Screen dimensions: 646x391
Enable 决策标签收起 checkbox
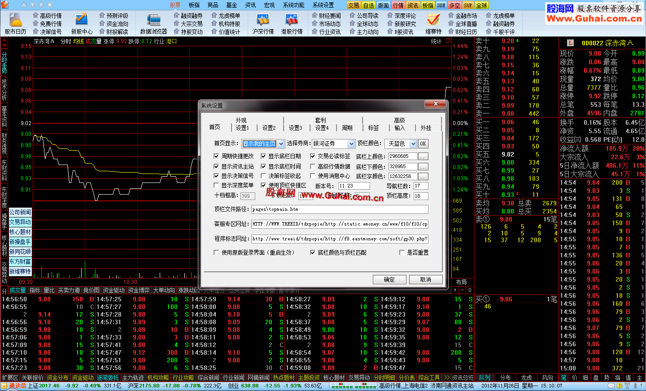[x=263, y=176]
